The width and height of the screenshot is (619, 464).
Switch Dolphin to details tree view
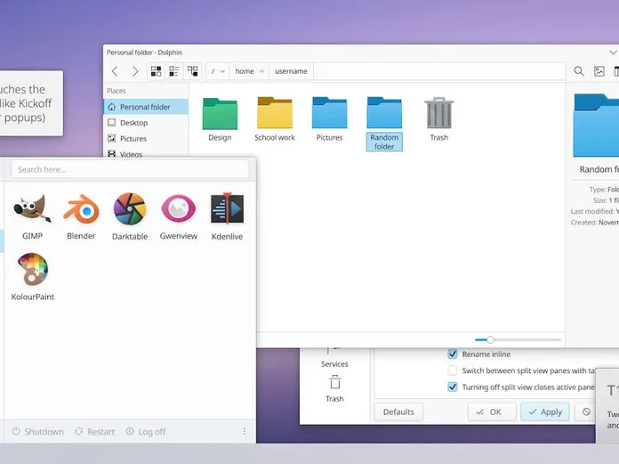(x=193, y=71)
